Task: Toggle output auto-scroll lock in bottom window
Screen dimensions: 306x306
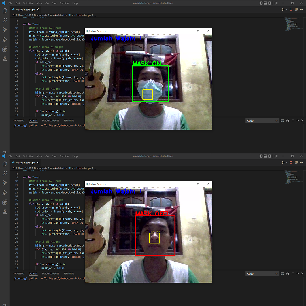Action: [287, 274]
